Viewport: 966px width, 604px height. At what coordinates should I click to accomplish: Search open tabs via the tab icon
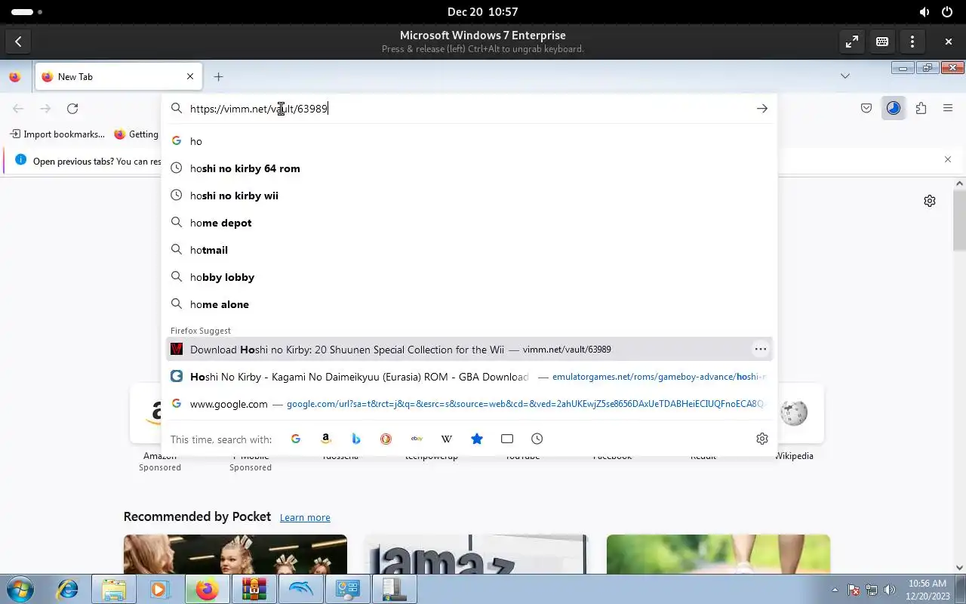507,439
